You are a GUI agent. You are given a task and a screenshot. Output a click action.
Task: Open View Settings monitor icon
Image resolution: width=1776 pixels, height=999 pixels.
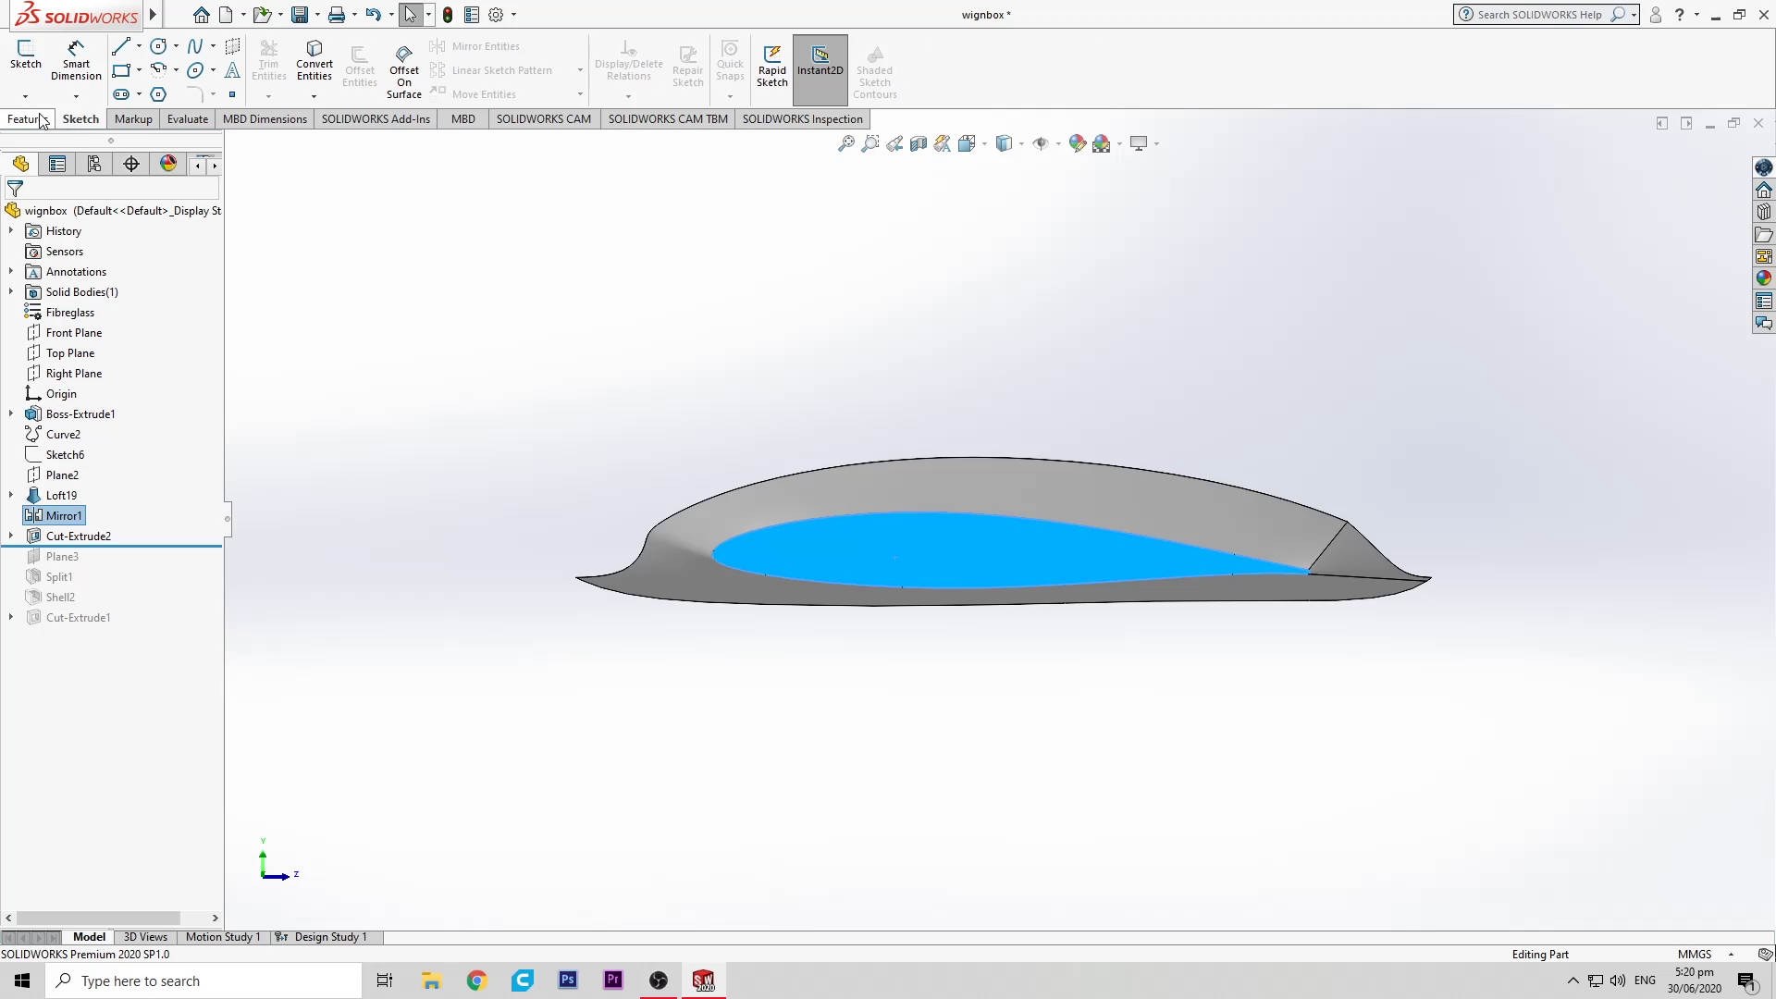1139,143
